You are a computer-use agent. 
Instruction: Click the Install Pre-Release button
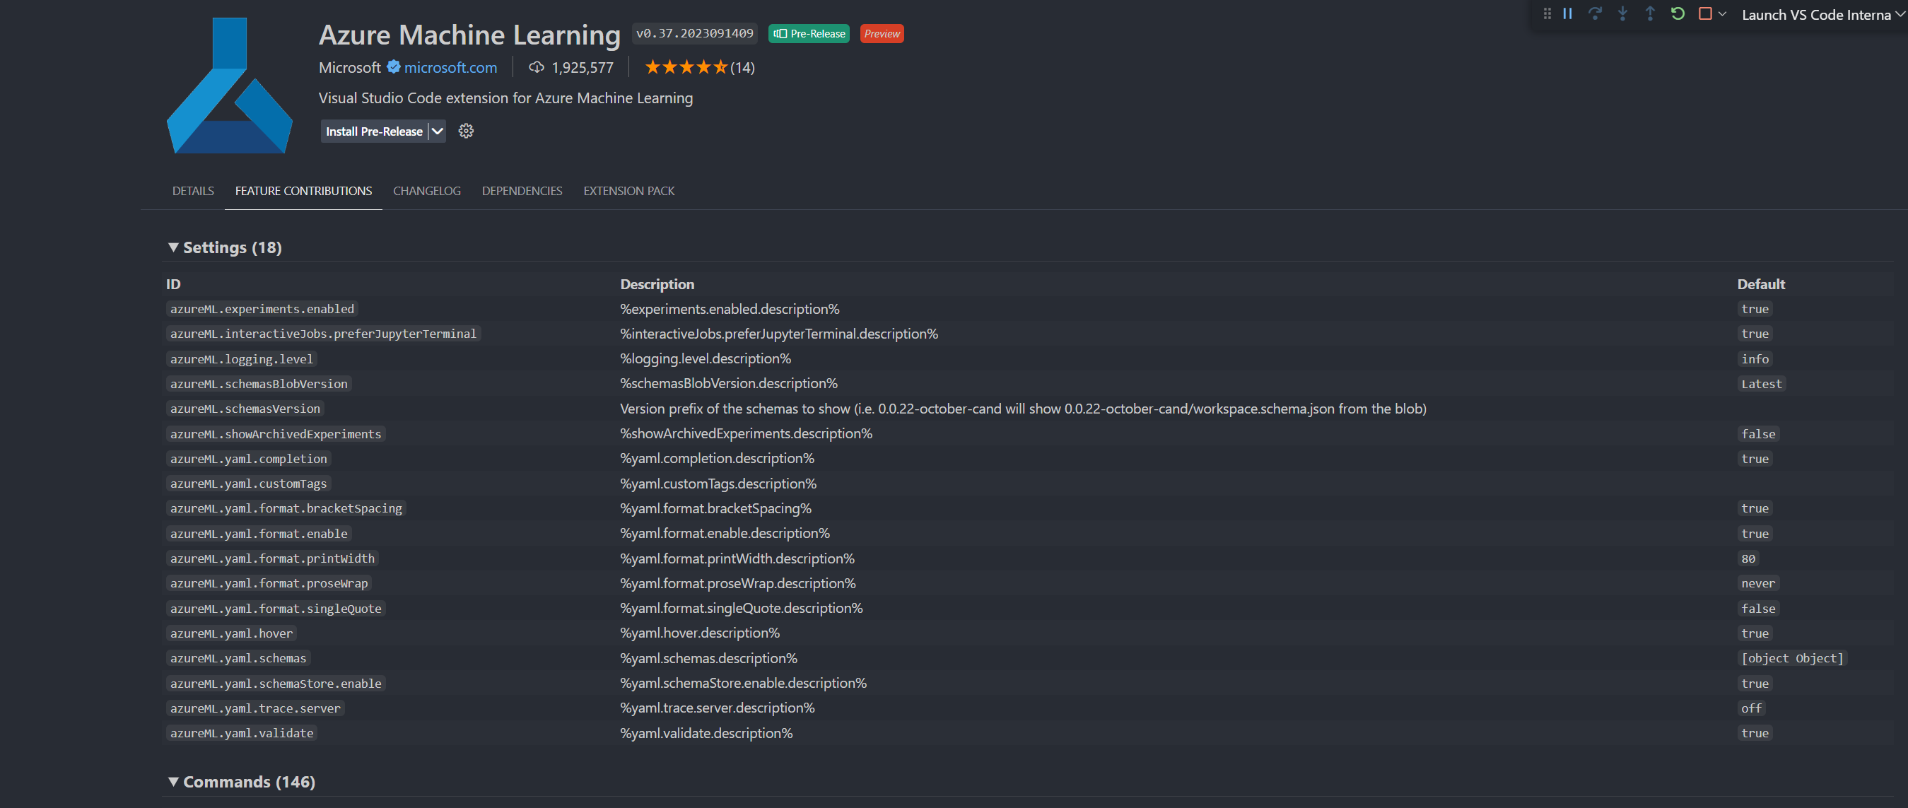374,131
